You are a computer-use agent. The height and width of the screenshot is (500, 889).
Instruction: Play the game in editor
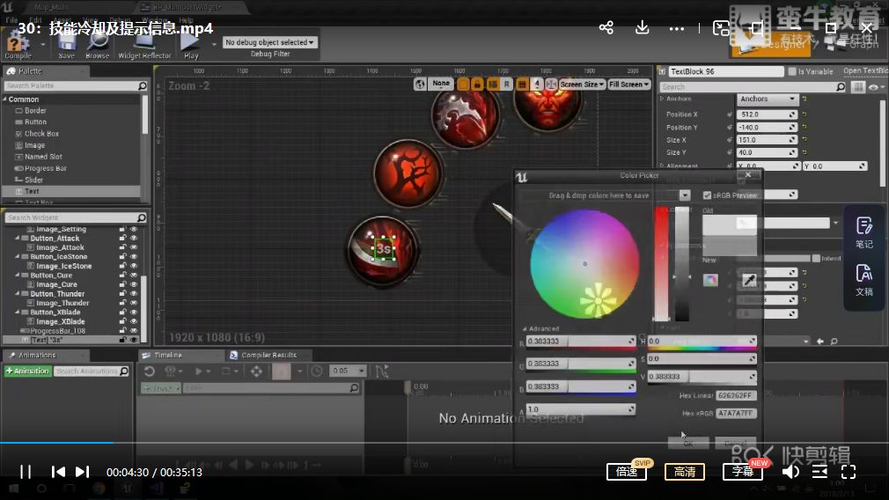click(x=191, y=46)
